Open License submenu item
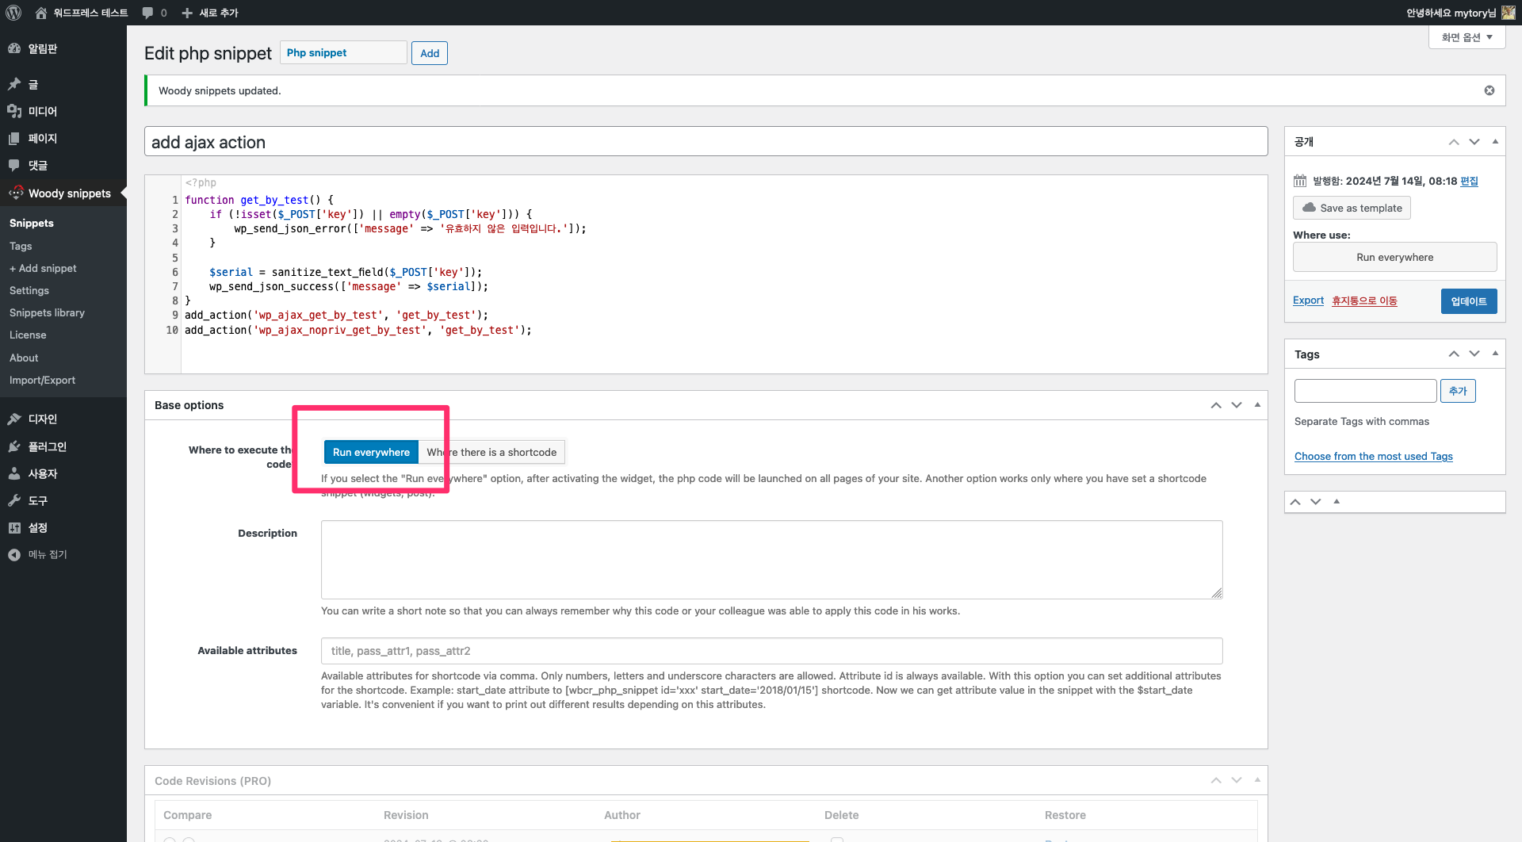1522x842 pixels. [x=28, y=335]
